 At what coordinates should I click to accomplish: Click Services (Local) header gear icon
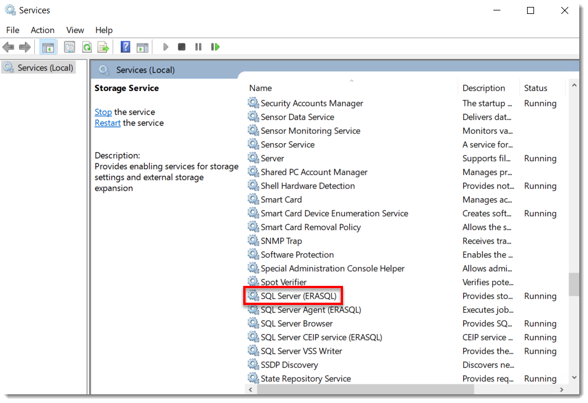pyautogui.click(x=104, y=70)
